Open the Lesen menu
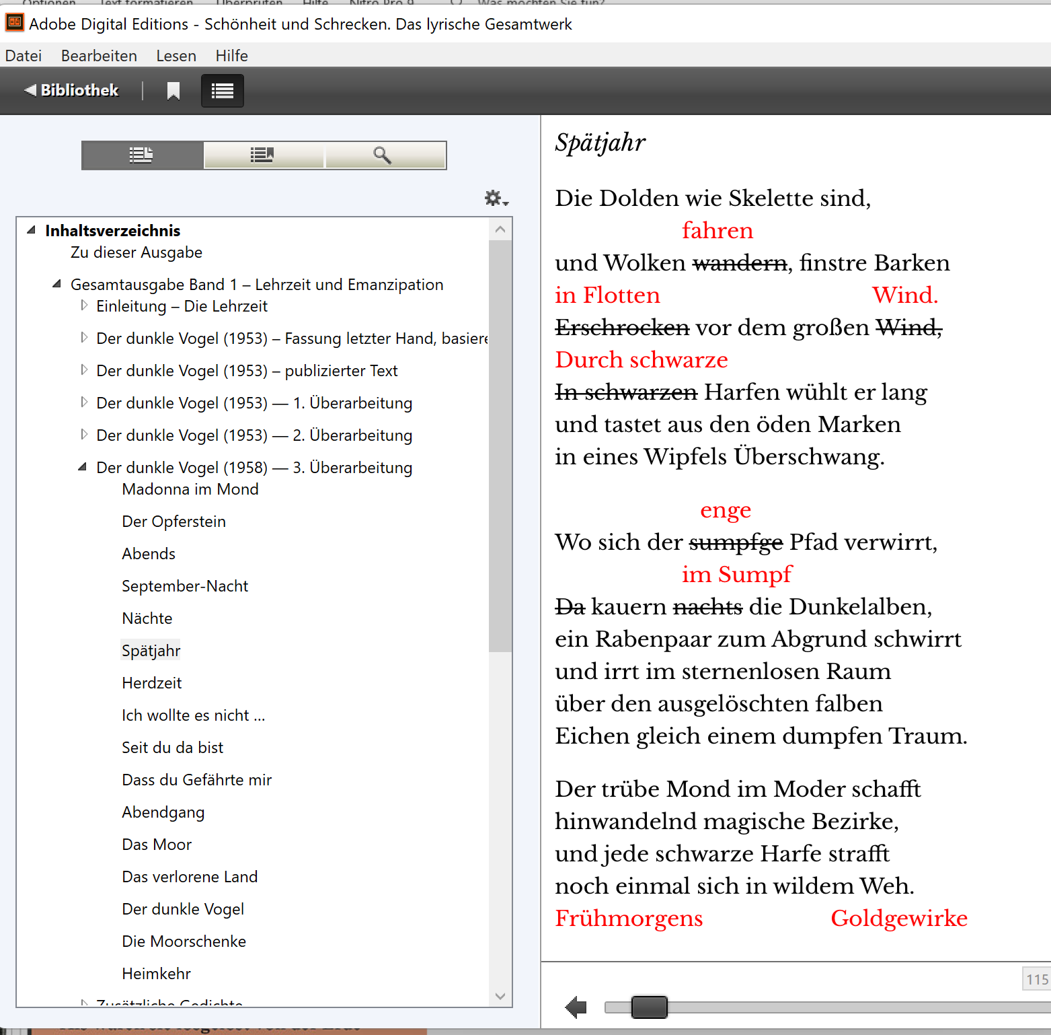Viewport: 1051px width, 1035px height. pos(176,56)
